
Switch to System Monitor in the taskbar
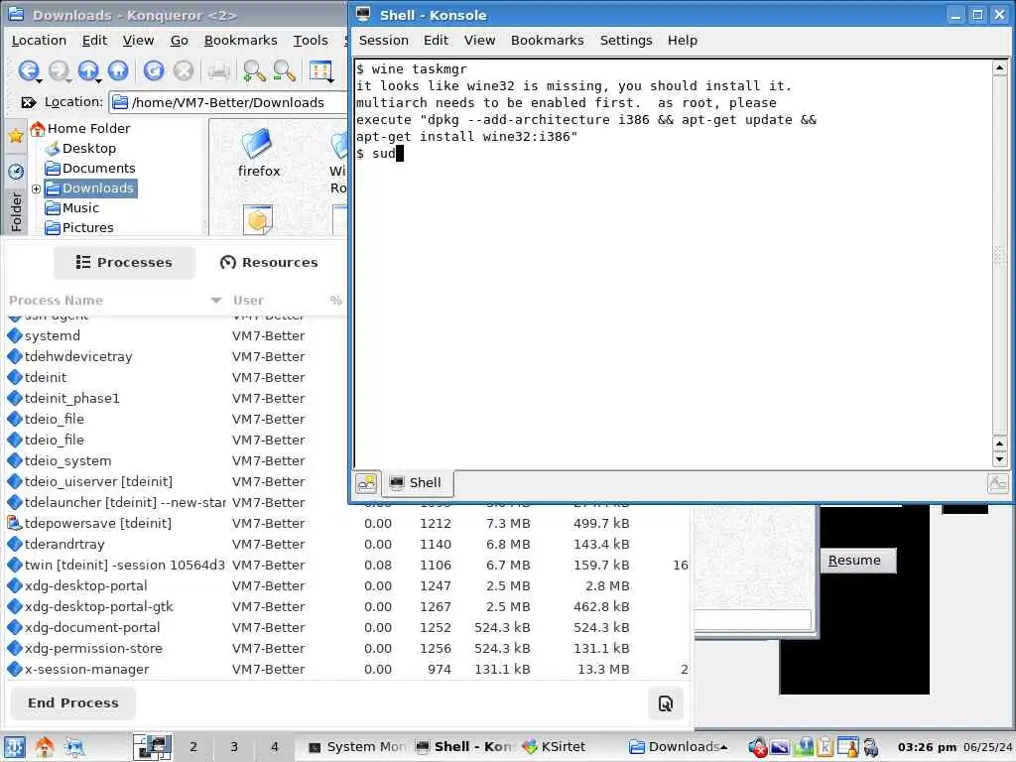(x=356, y=746)
